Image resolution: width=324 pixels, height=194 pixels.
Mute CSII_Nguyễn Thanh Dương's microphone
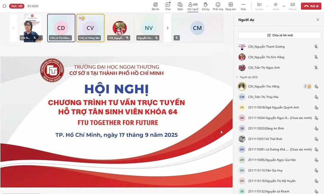pos(316,47)
